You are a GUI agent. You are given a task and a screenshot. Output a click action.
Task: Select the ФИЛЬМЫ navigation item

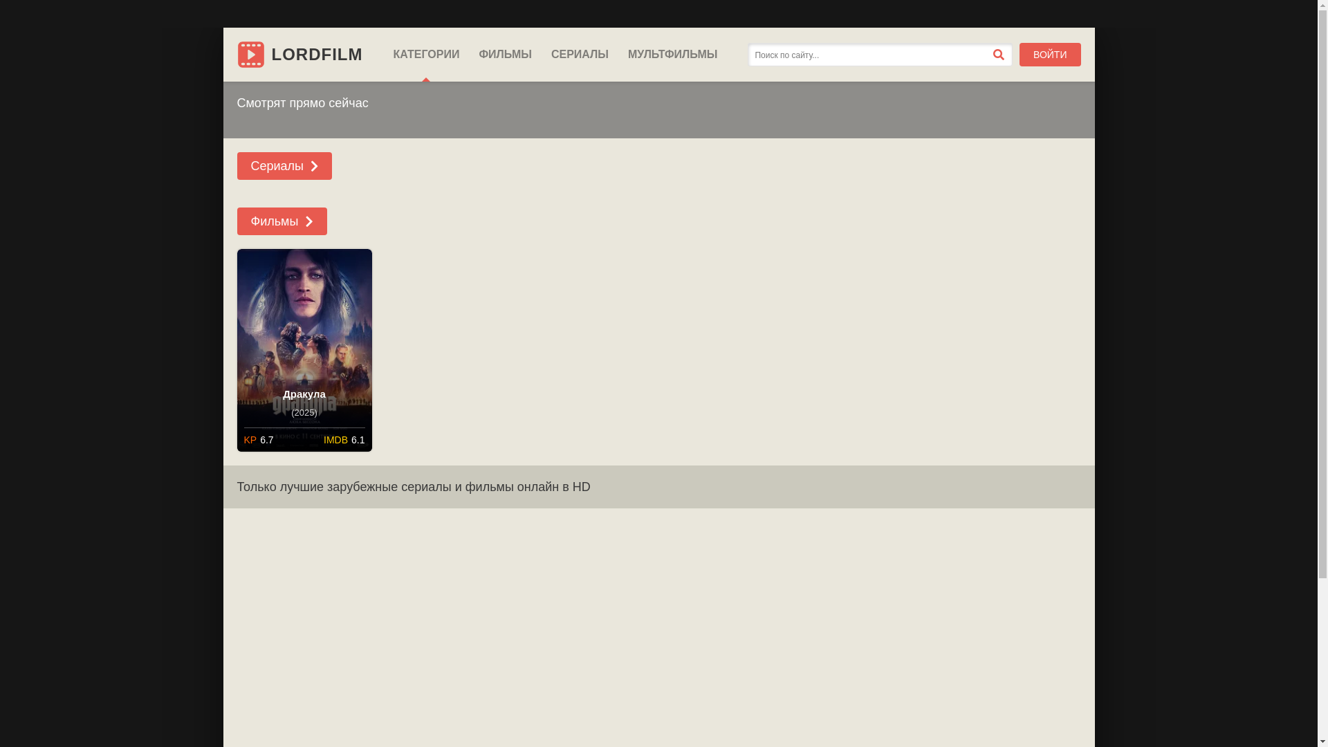click(505, 55)
